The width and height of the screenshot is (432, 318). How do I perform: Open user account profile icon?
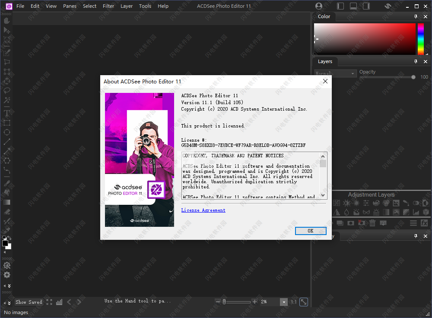click(x=319, y=6)
